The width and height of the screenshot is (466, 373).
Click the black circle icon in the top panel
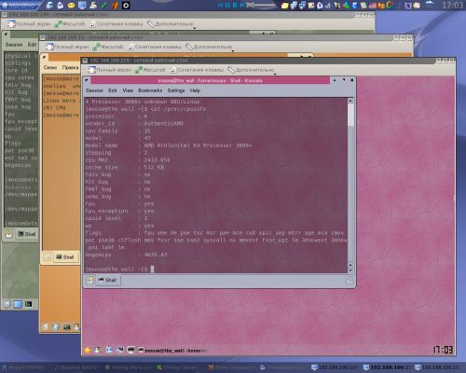tap(126, 6)
